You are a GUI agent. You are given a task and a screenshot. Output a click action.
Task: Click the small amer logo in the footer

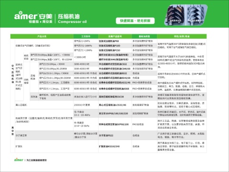(x=19, y=160)
